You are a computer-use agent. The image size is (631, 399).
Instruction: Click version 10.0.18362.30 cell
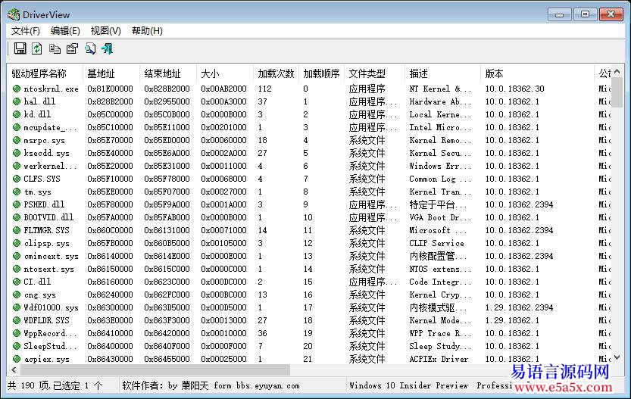coord(514,89)
